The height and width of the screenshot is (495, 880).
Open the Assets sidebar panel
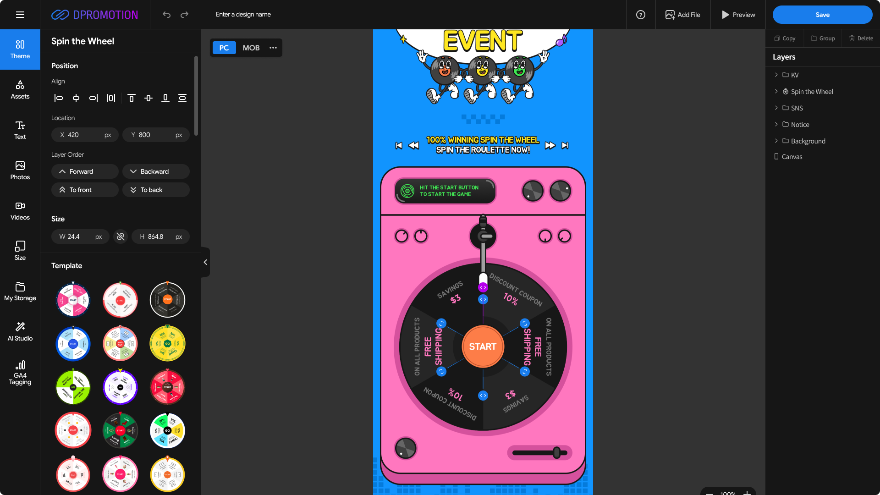20,89
